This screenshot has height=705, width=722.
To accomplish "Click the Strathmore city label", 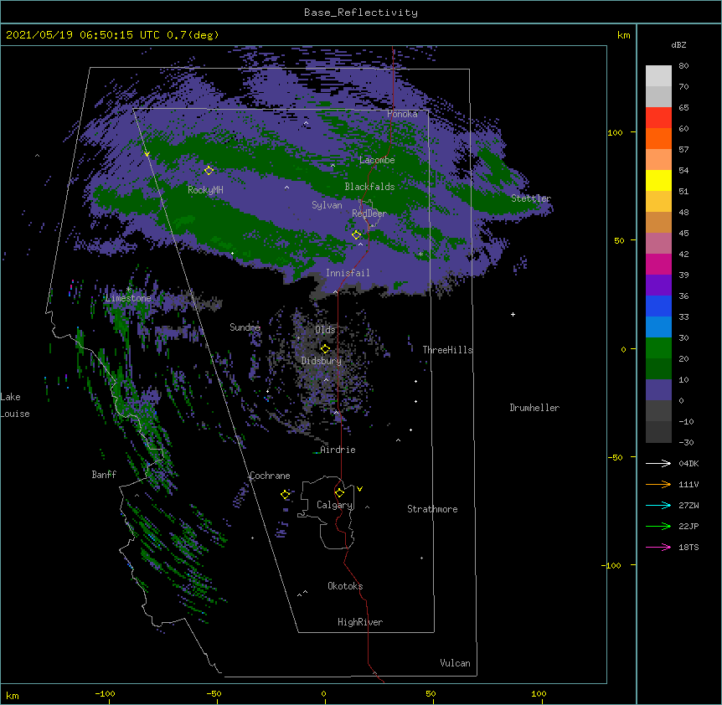I will pos(432,509).
